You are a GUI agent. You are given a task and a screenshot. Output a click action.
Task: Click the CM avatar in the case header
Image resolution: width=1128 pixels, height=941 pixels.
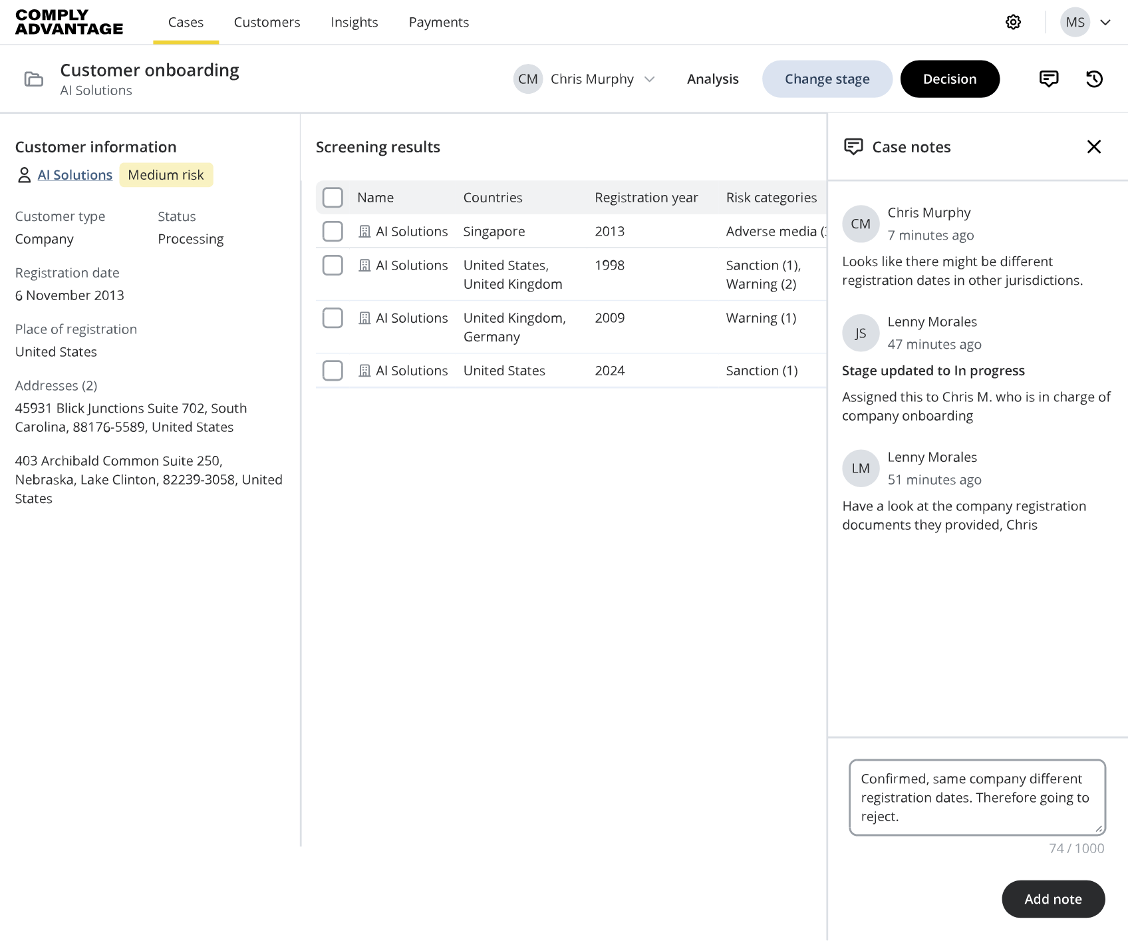click(528, 79)
